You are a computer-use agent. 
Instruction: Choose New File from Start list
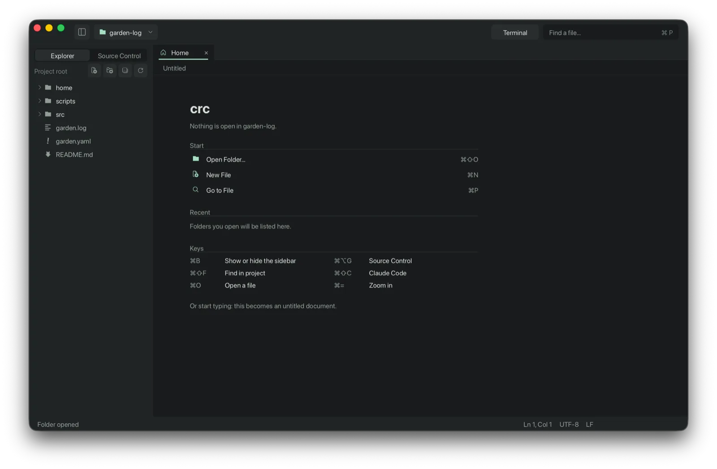(334, 175)
